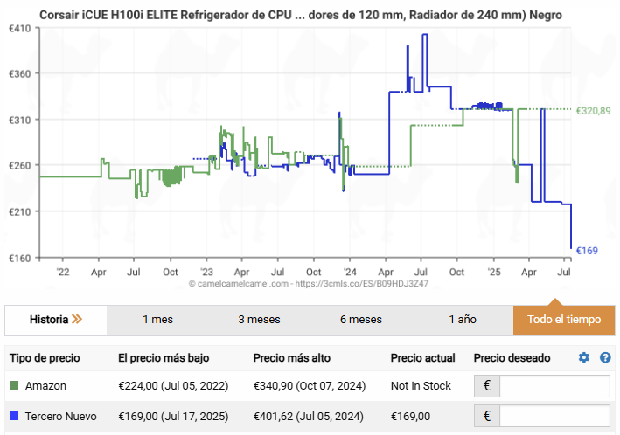Click the green €320,89 chart price label
The height and width of the screenshot is (435, 620).
(x=593, y=111)
